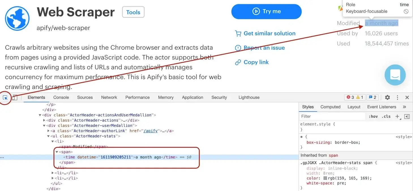Click the apify/web-scraper subtitle

[63, 28]
